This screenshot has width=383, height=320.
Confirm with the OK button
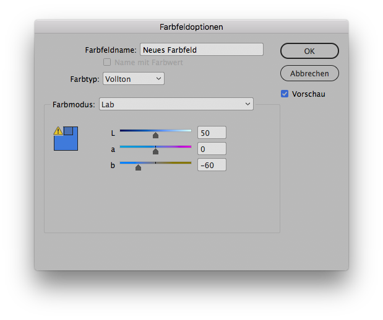point(309,51)
